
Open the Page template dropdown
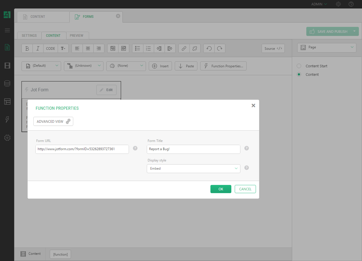point(327,48)
